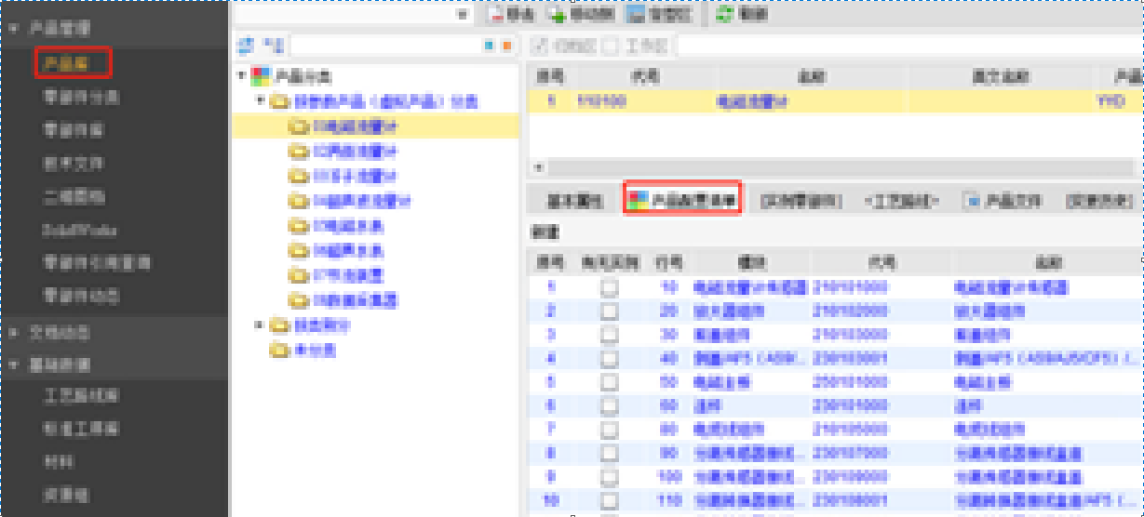Click the blue icon on the 产品文件 tab
1144x517 pixels.
[973, 201]
